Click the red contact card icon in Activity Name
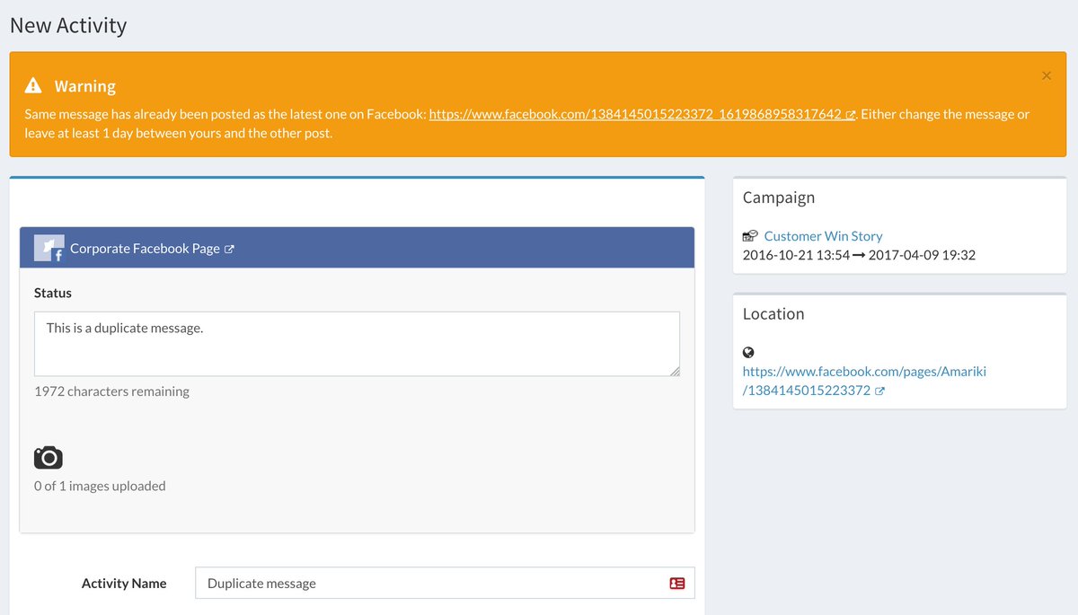This screenshot has width=1078, height=615. (677, 584)
